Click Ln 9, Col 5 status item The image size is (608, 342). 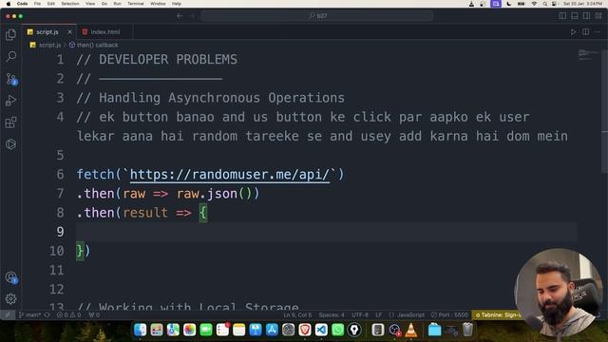[297, 314]
